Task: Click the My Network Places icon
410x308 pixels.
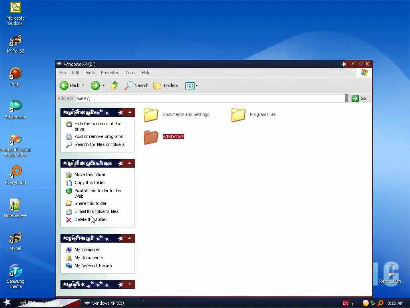Action: 69,265
